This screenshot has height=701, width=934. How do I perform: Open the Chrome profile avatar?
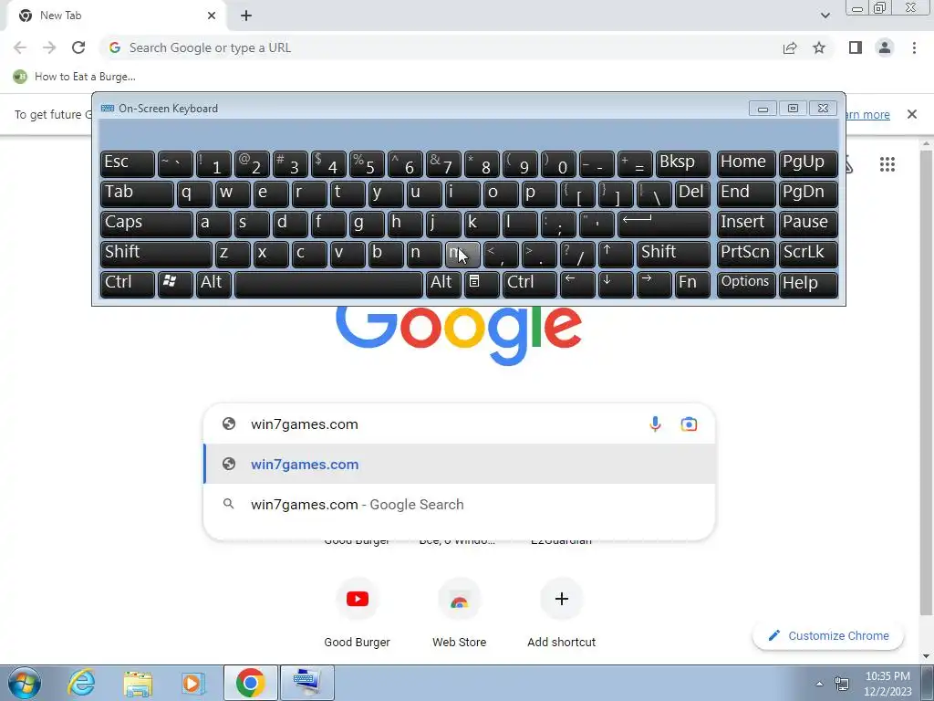click(x=885, y=47)
